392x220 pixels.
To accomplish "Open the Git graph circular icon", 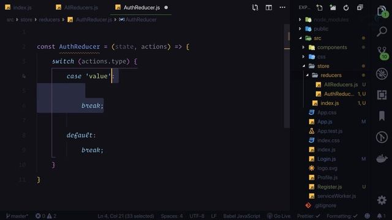I will pos(382,137).
